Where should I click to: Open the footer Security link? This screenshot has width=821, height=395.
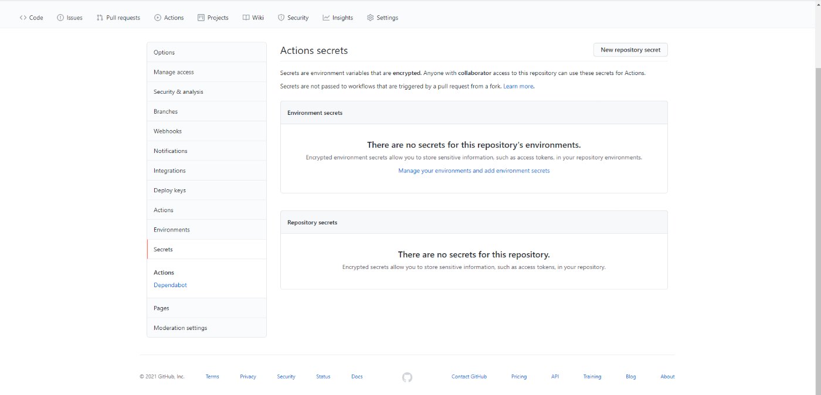click(286, 377)
